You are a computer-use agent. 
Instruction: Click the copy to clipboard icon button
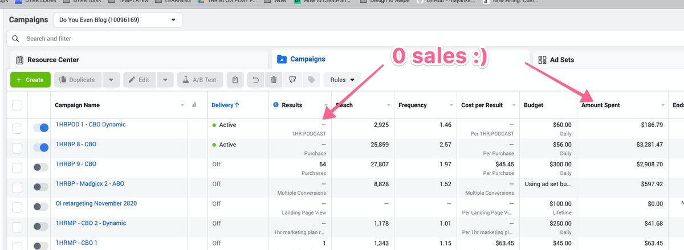coord(235,80)
